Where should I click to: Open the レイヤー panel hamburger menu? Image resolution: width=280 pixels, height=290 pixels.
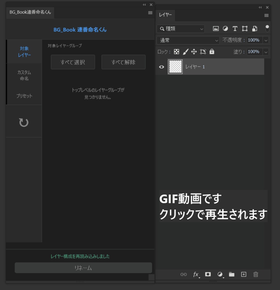pyautogui.click(x=266, y=15)
